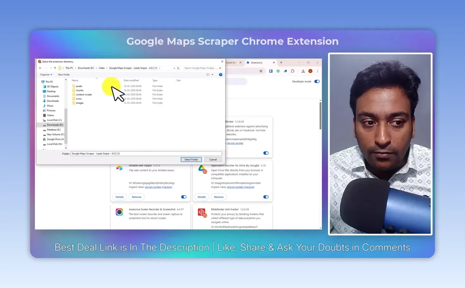Remove Airtable web clipper extension
465x288 pixels.
(137, 197)
